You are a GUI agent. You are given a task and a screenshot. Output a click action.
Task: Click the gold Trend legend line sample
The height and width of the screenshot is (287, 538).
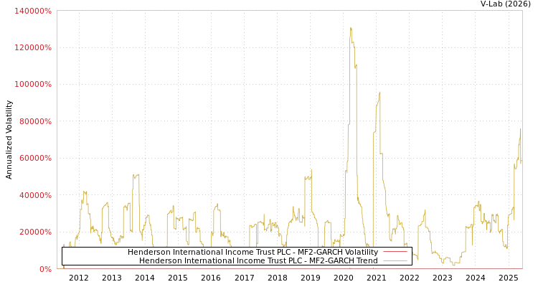395,260
